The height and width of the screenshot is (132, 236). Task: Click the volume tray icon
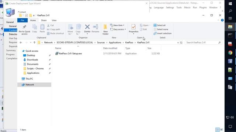(232, 117)
